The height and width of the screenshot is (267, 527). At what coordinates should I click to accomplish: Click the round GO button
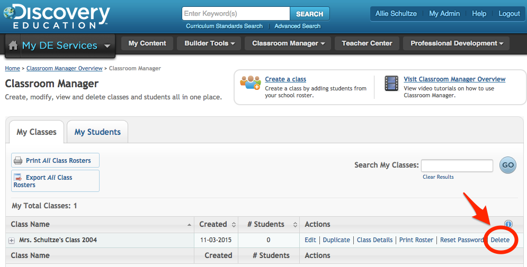click(508, 165)
